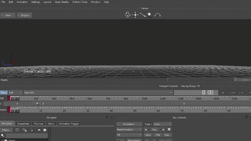Open the Animation dropdown in Key Controls
Image resolution: width=251 pixels, height=141 pixels.
point(129,124)
